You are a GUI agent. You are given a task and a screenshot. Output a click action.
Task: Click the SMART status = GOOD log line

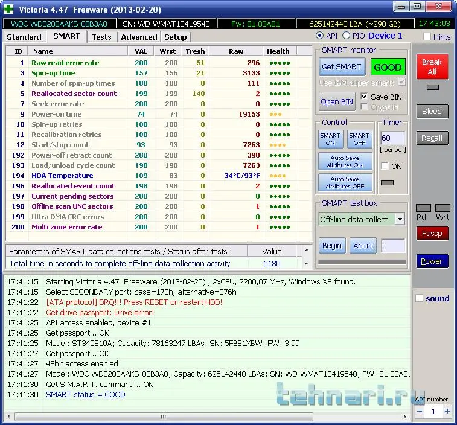85,395
